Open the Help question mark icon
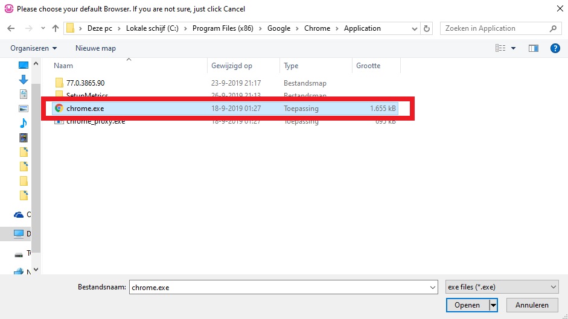The height and width of the screenshot is (319, 568). click(555, 48)
